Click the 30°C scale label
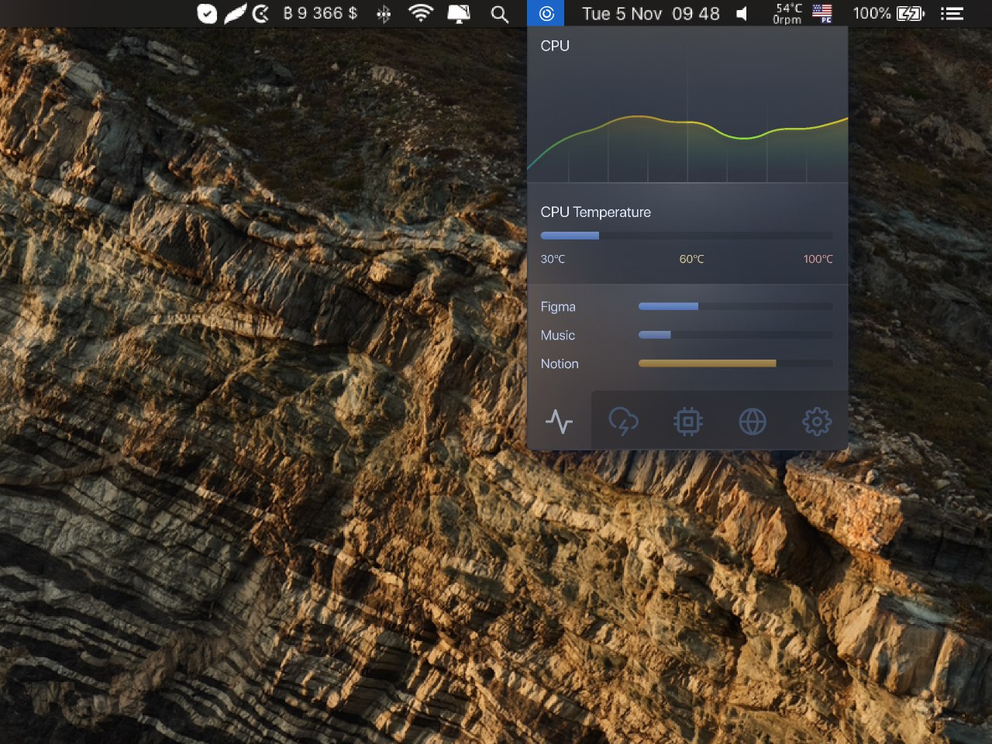The width and height of the screenshot is (992, 744). click(553, 259)
